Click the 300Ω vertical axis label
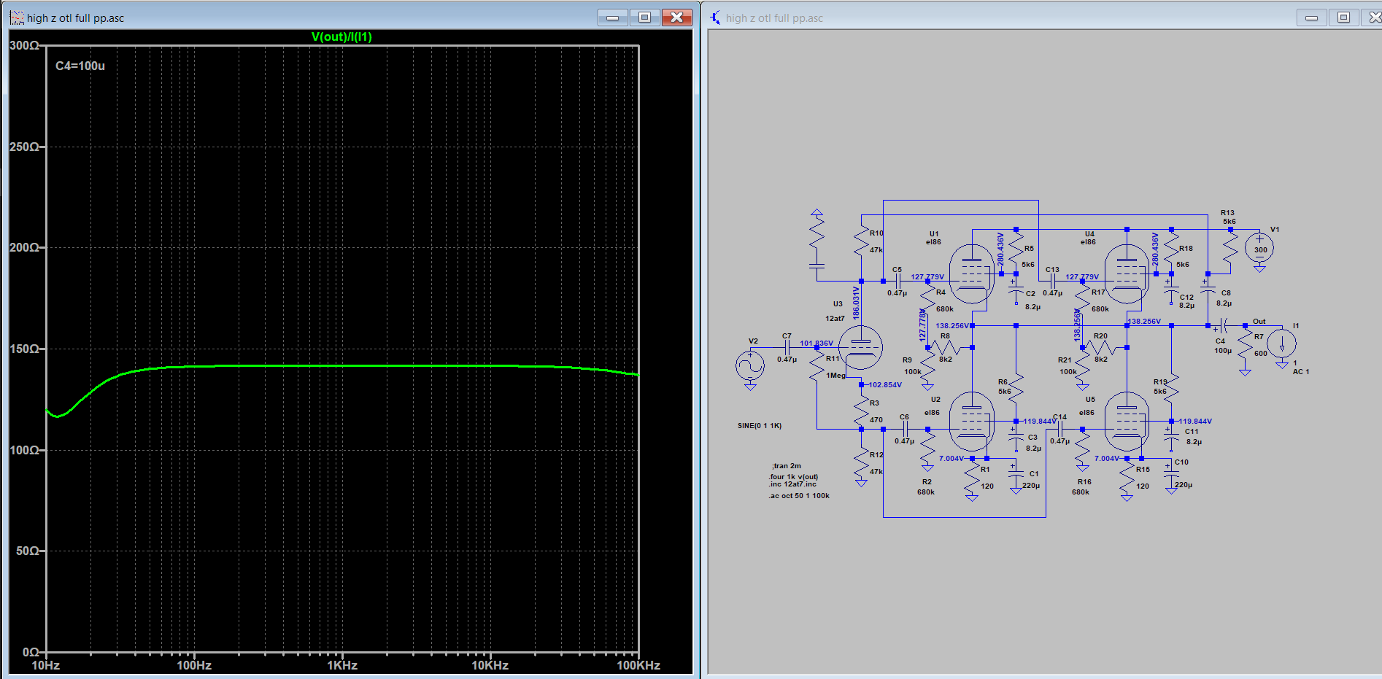 (24, 45)
